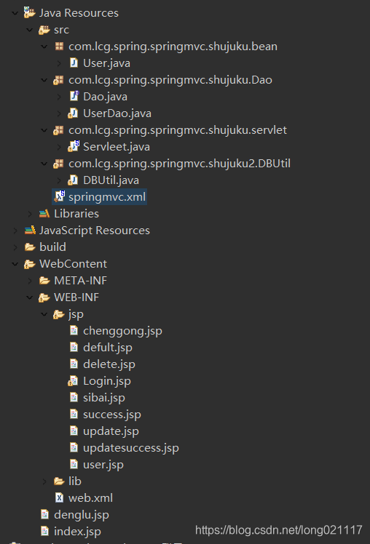Select sibai.jsp file
The width and height of the screenshot is (370, 544).
tap(104, 398)
